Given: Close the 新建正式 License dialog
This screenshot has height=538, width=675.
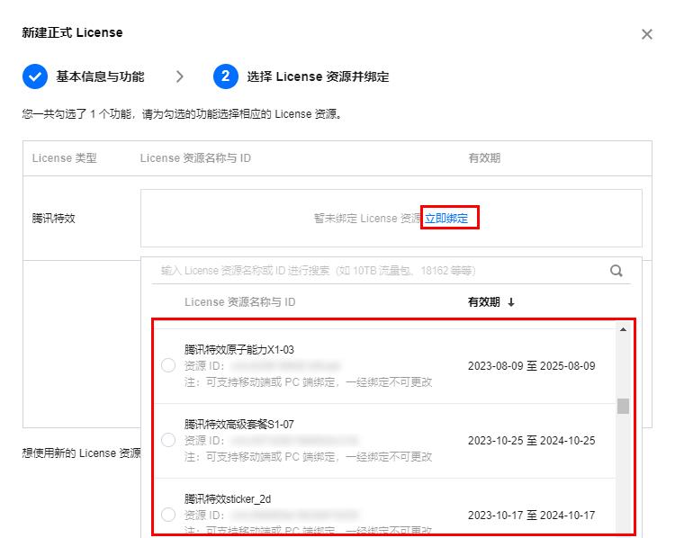Looking at the screenshot, I should pyautogui.click(x=646, y=34).
